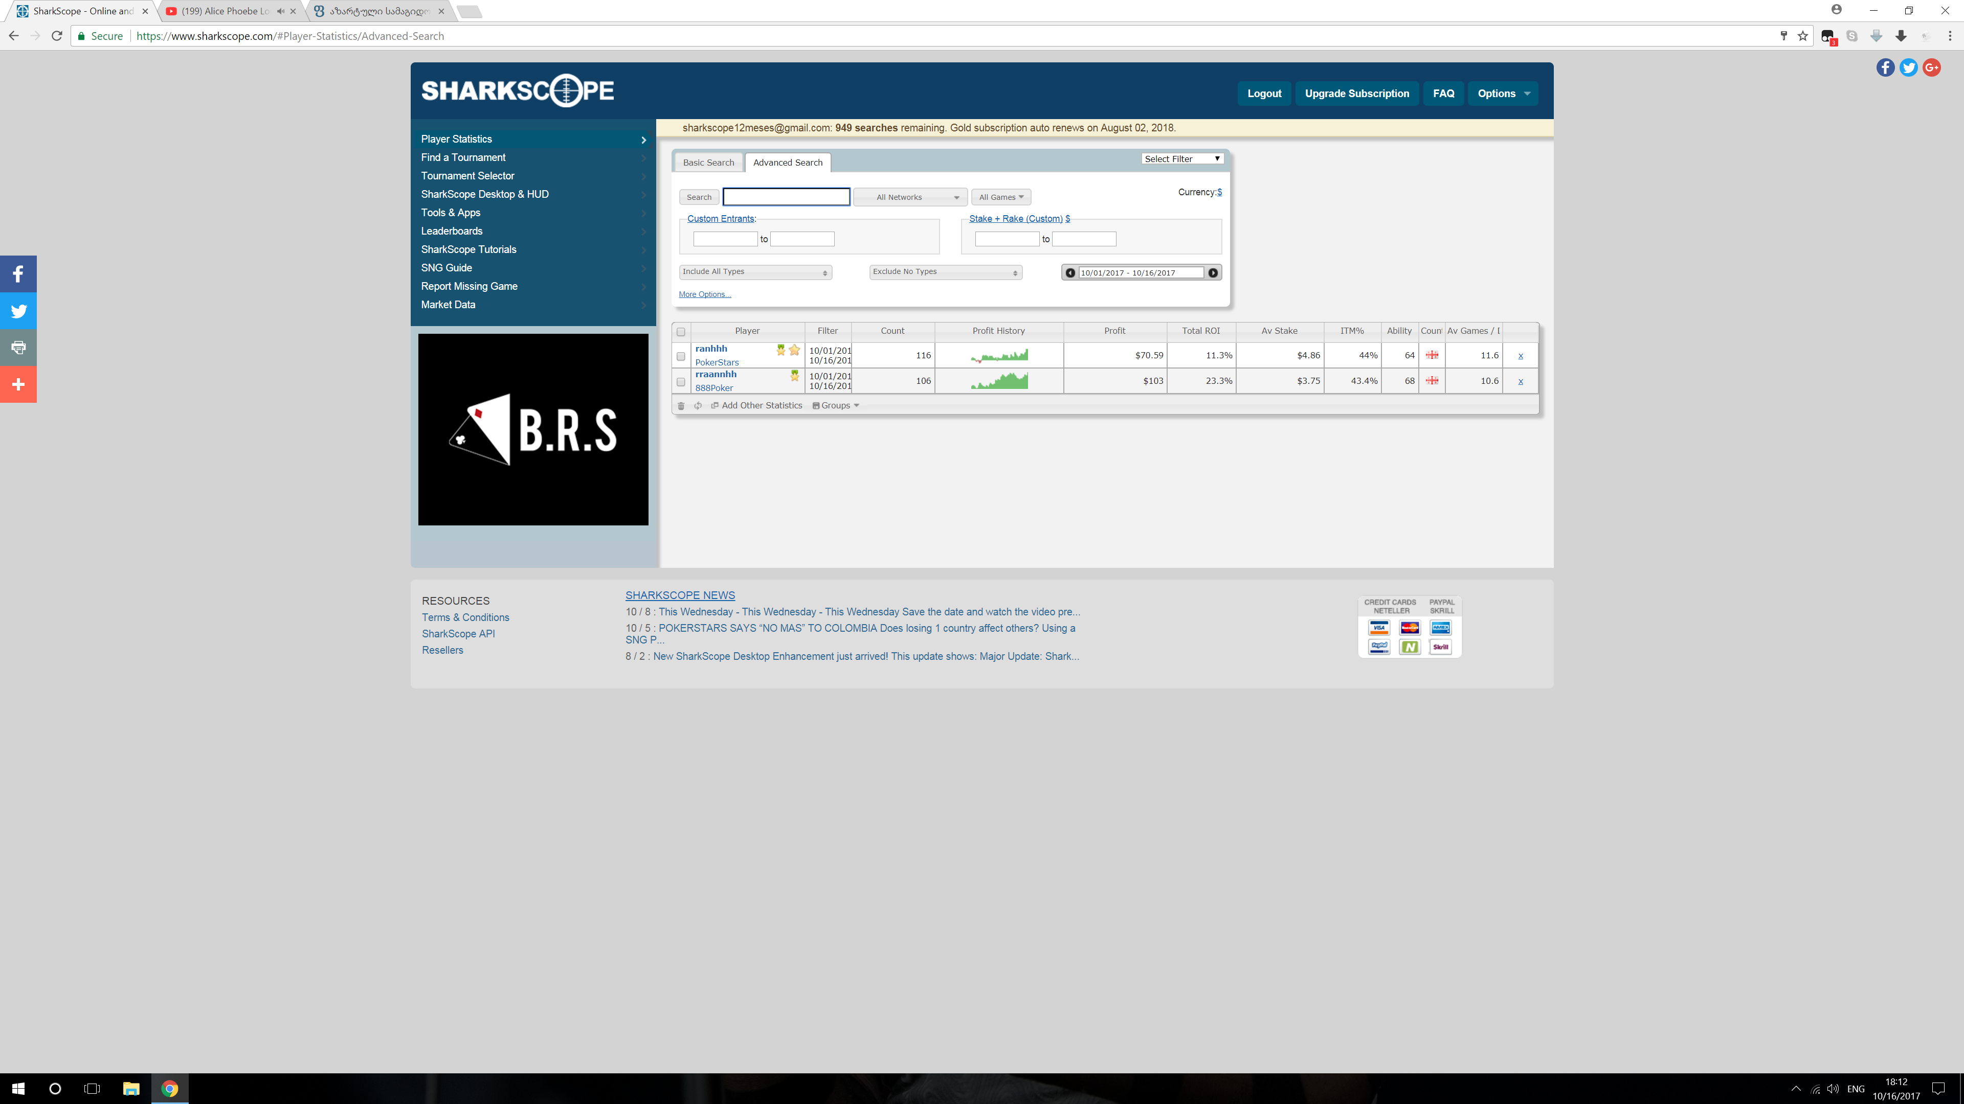
Task: Open the All Networks dropdown
Action: [910, 197]
